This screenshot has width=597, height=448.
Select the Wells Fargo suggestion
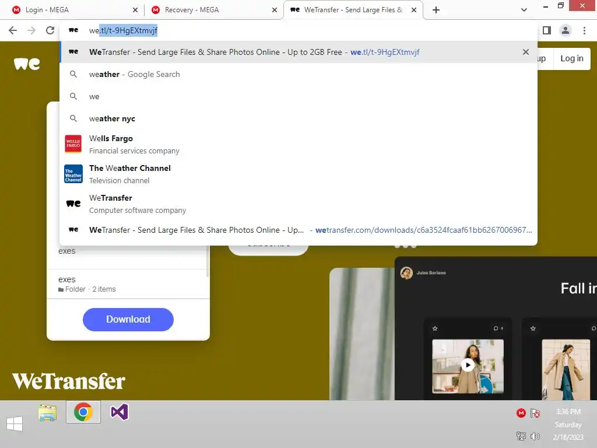point(298,145)
